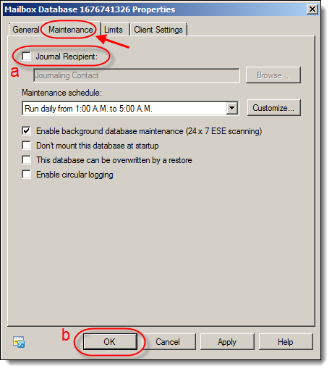Focus the Journaling Contact text field

point(137,75)
